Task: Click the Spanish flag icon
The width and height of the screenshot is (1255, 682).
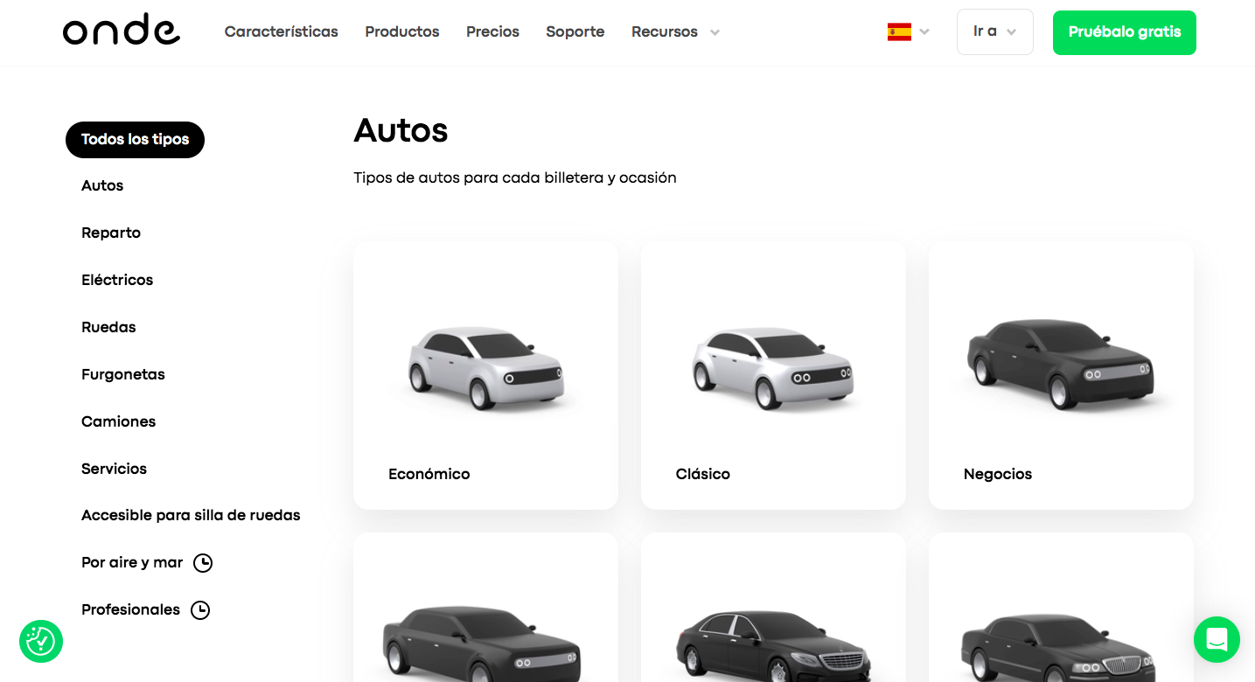Action: [x=899, y=32]
